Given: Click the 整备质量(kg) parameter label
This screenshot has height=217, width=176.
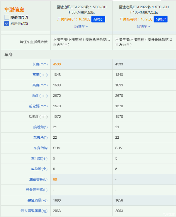Looking at the screenshot, I should (x=37, y=200).
